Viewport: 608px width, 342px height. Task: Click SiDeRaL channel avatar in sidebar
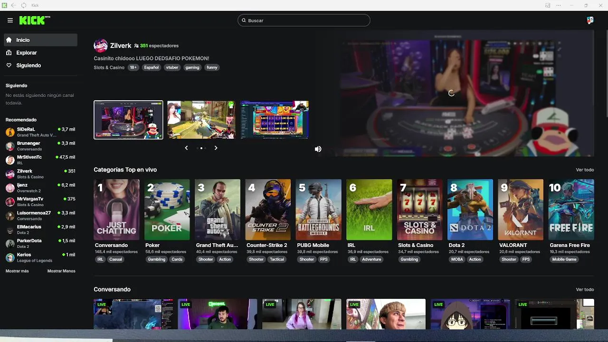[10, 132]
